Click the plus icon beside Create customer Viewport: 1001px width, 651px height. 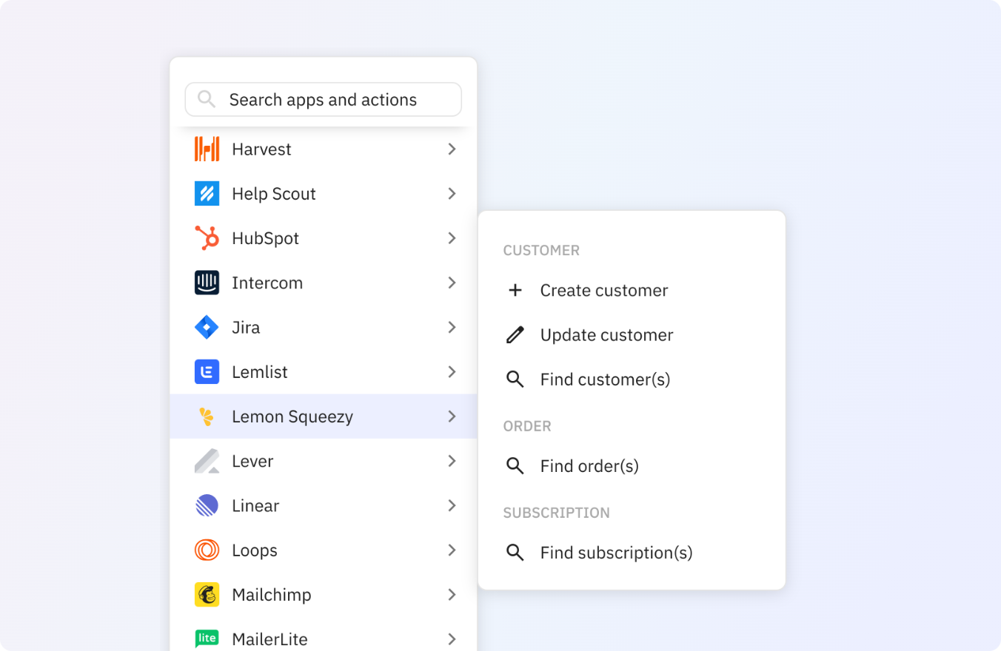click(515, 290)
